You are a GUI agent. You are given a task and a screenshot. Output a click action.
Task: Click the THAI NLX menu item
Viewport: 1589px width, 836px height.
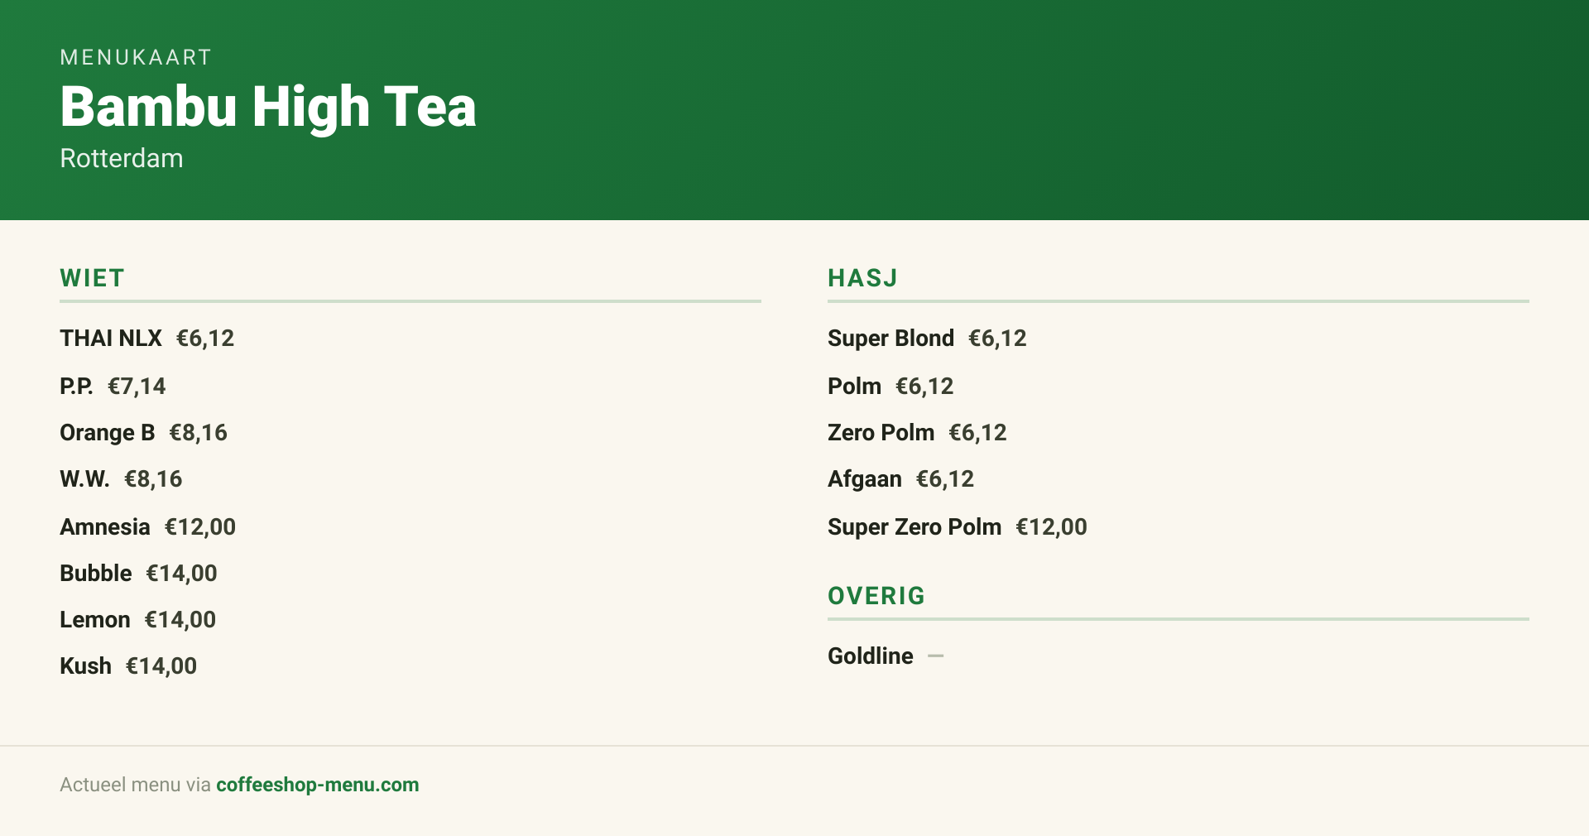tap(147, 338)
